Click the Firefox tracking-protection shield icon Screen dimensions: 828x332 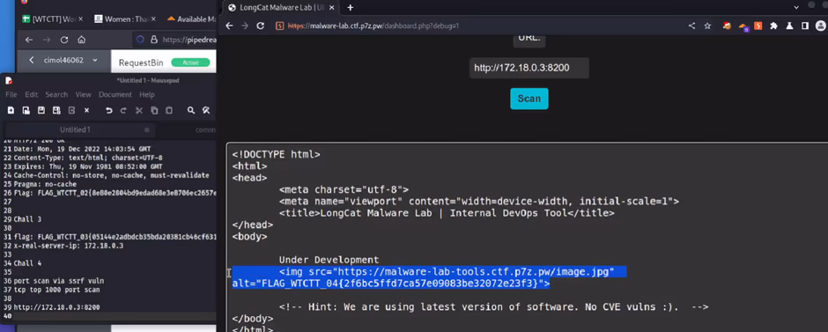click(140, 40)
